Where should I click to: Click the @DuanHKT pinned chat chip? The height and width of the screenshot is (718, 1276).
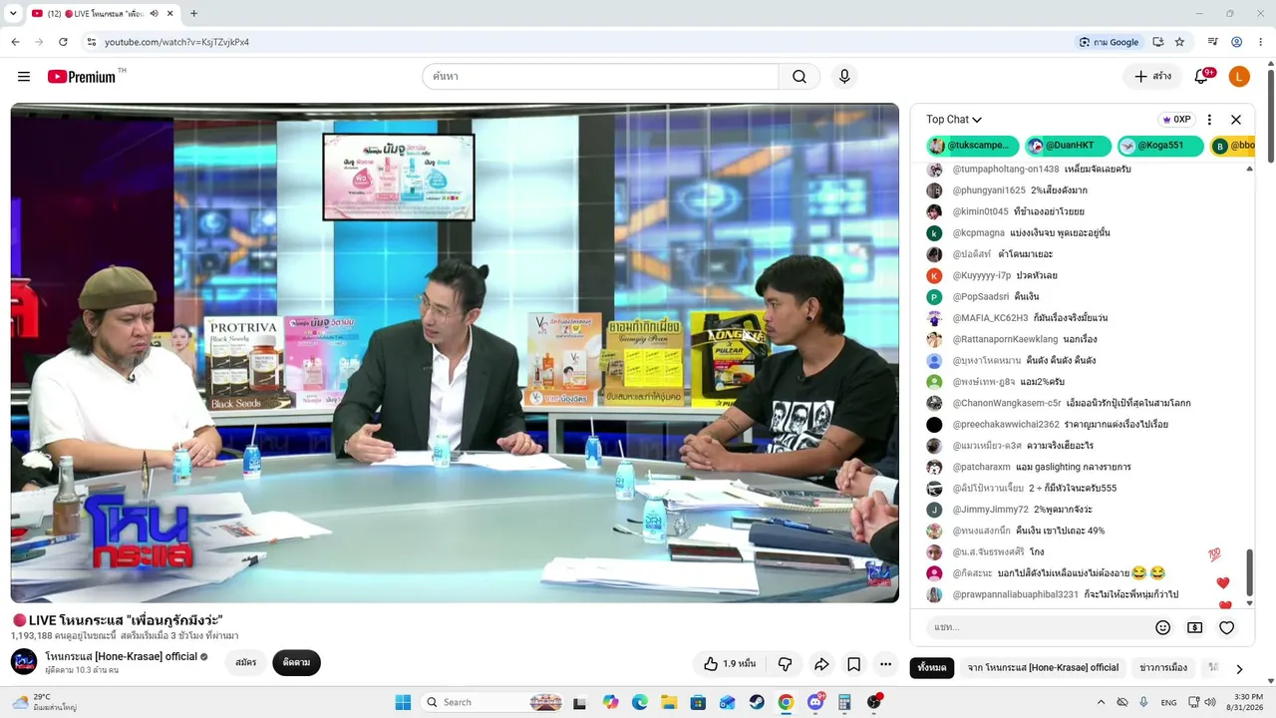pyautogui.click(x=1068, y=146)
